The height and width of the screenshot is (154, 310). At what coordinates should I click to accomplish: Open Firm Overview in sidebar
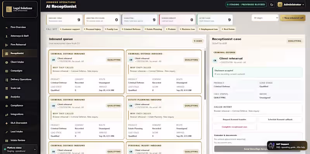tap(20, 27)
